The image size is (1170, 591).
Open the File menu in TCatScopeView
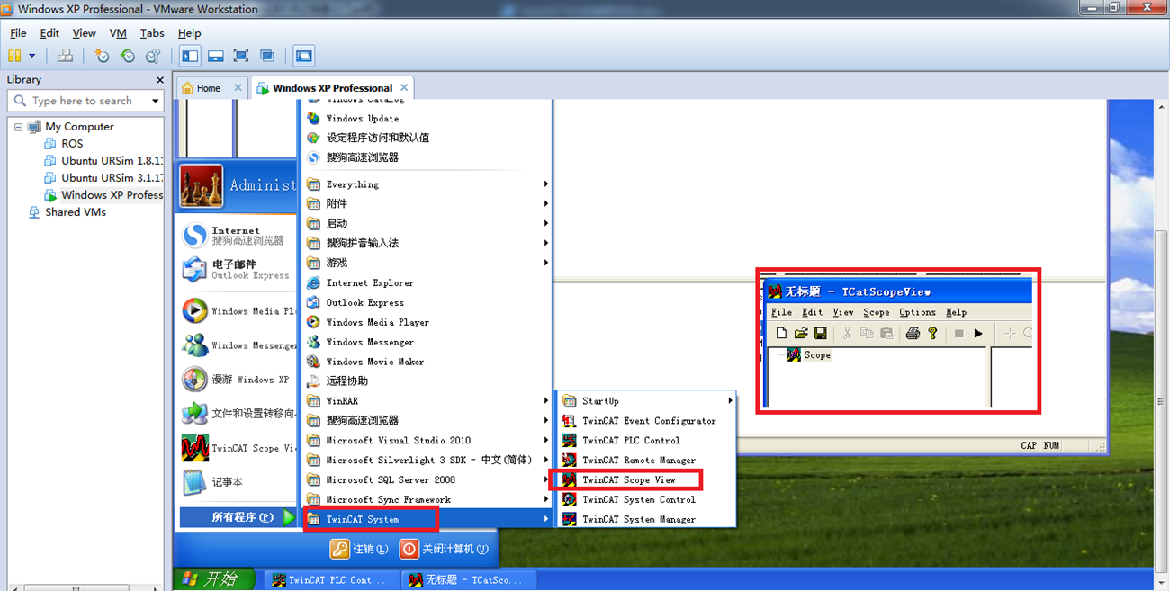point(781,312)
